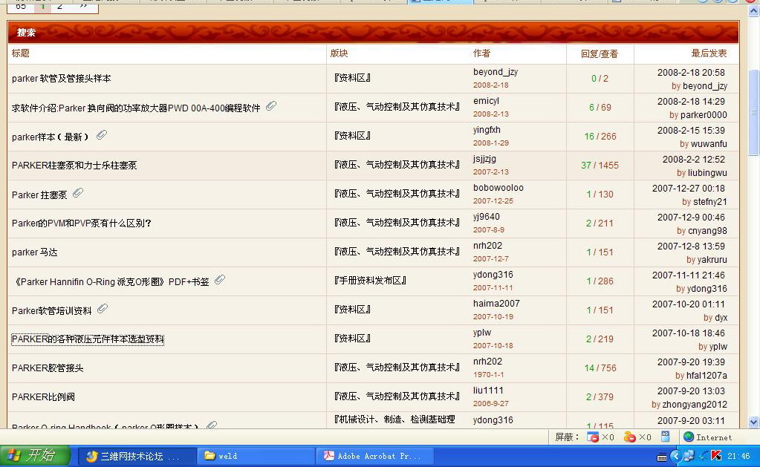
Task: Open 液压、气动控制 section in emicyl row
Action: tap(397, 107)
